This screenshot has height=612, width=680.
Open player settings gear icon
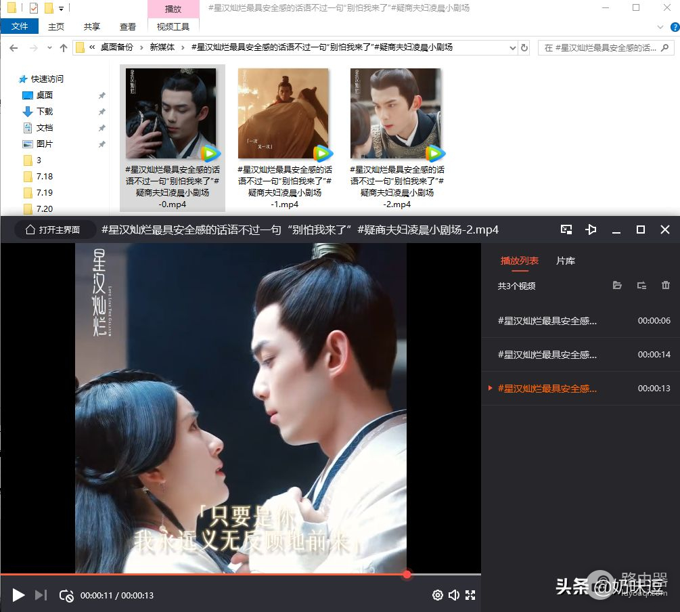pos(438,595)
